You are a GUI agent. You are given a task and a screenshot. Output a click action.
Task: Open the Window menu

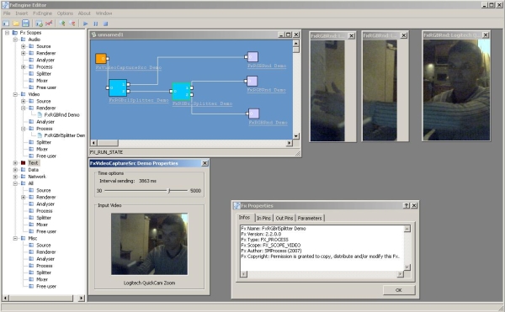coord(104,13)
